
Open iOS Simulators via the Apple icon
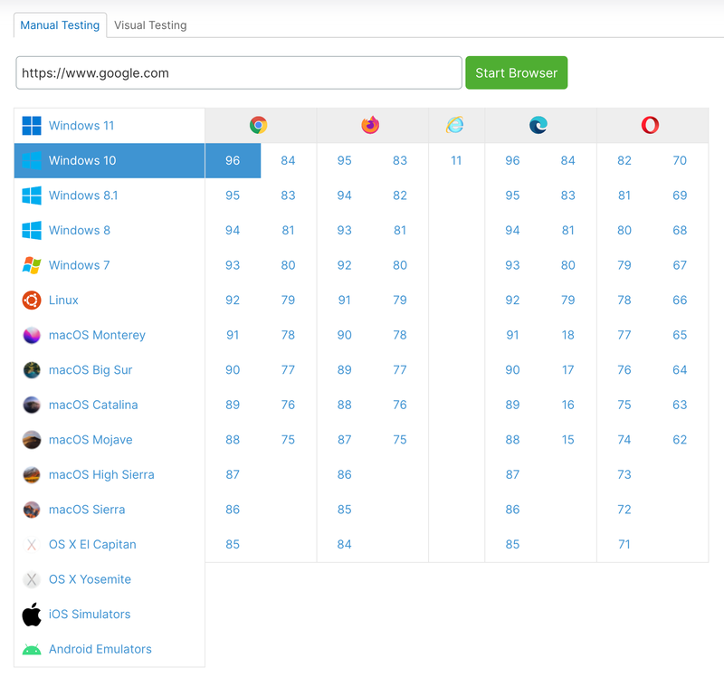click(32, 614)
